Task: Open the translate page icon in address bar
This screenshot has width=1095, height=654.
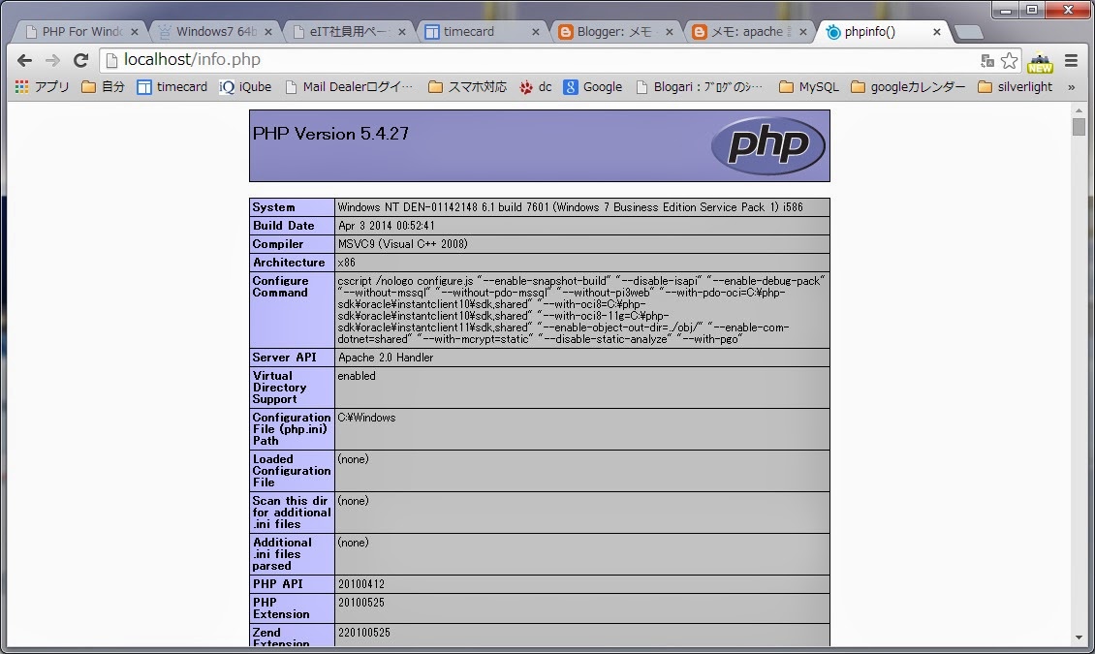Action: point(987,61)
